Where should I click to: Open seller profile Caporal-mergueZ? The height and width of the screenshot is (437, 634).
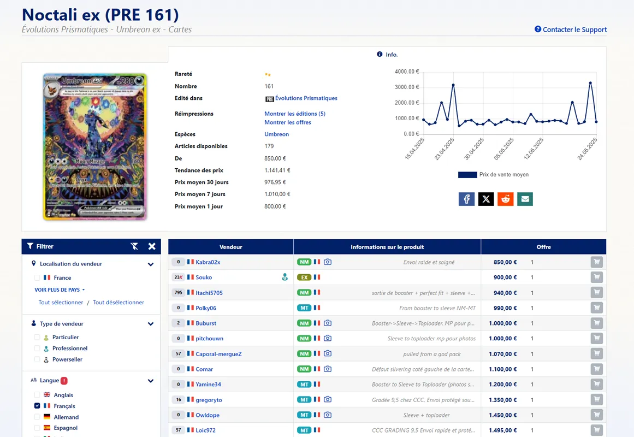tap(219, 354)
